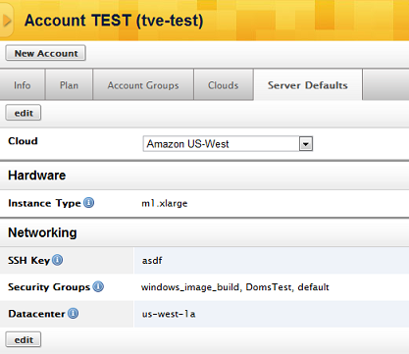Select the Server Defaults tab

pyautogui.click(x=308, y=85)
